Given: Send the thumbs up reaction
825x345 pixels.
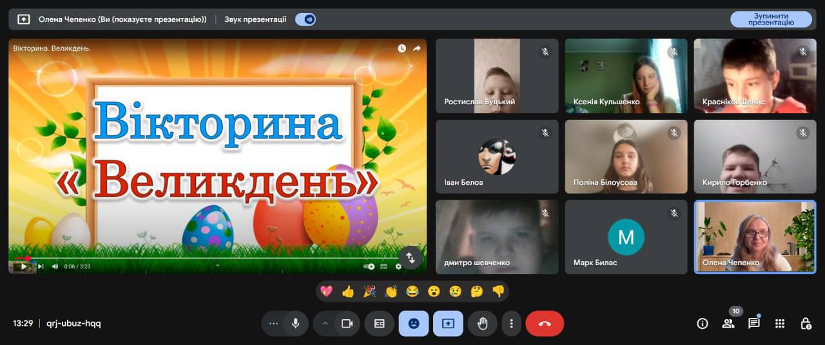Looking at the screenshot, I should pyautogui.click(x=348, y=292).
